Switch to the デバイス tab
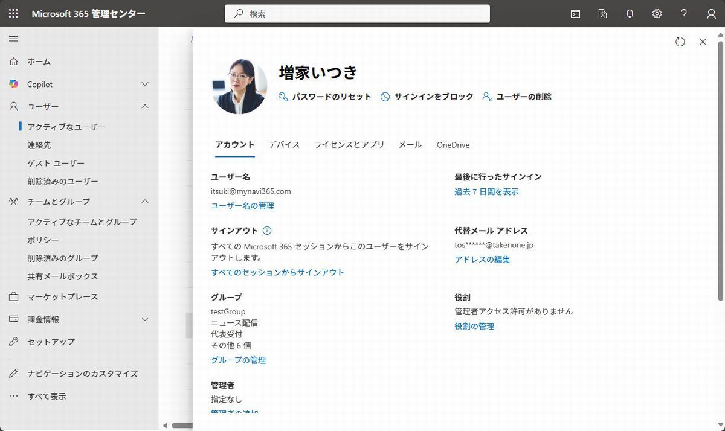The image size is (725, 431). pos(284,145)
